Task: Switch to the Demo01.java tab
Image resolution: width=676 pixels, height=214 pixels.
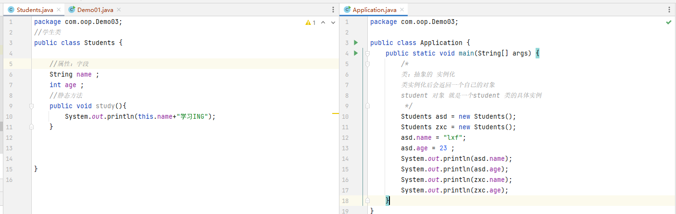Action: coord(94,10)
